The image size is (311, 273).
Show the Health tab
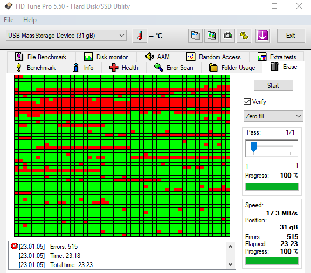[x=124, y=67]
